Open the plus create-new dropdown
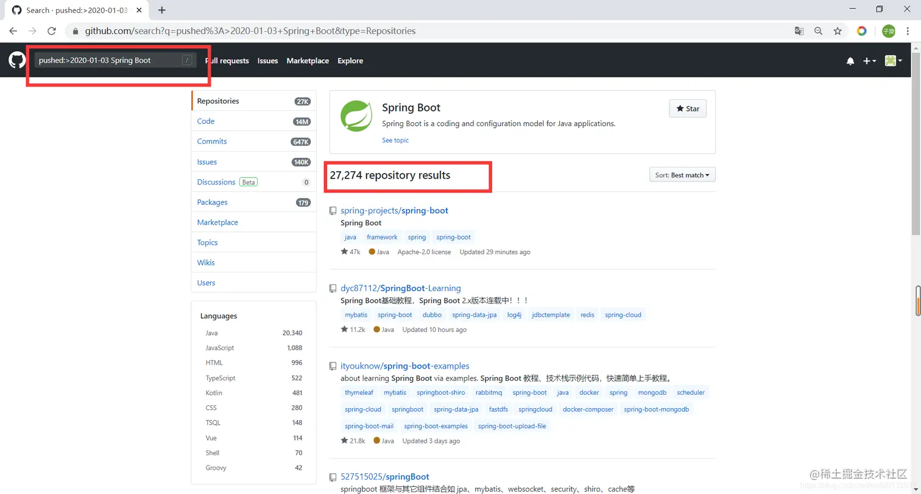The width and height of the screenshot is (921, 494). pos(869,61)
